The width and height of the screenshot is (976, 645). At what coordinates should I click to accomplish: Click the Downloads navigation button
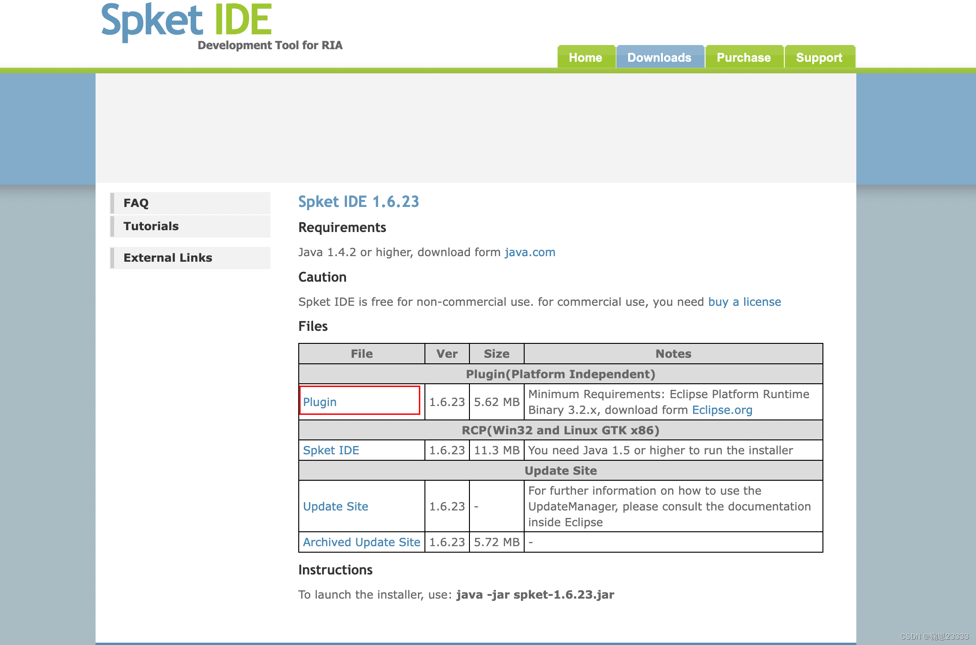(658, 58)
